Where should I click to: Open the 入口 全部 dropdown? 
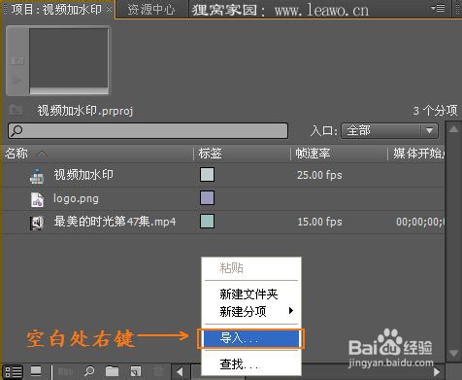[x=389, y=131]
